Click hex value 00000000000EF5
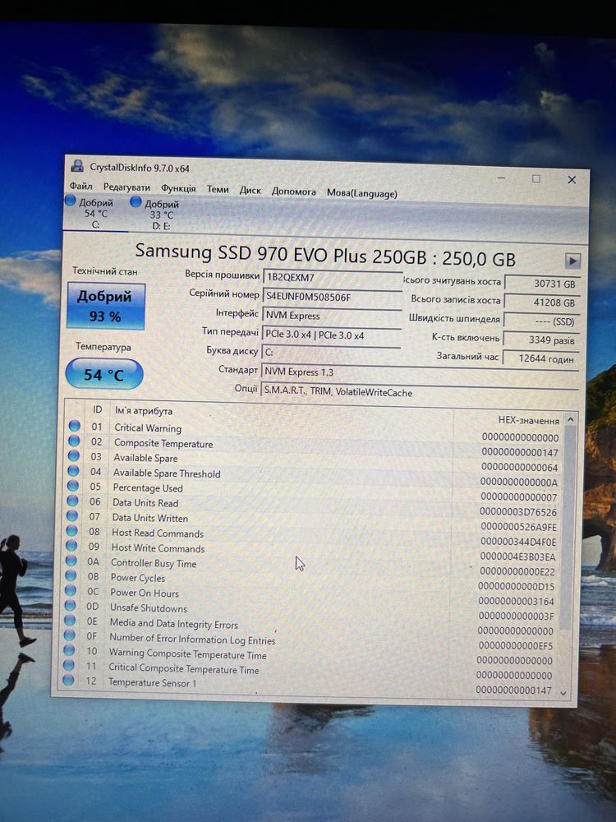616x822 pixels. click(x=516, y=646)
